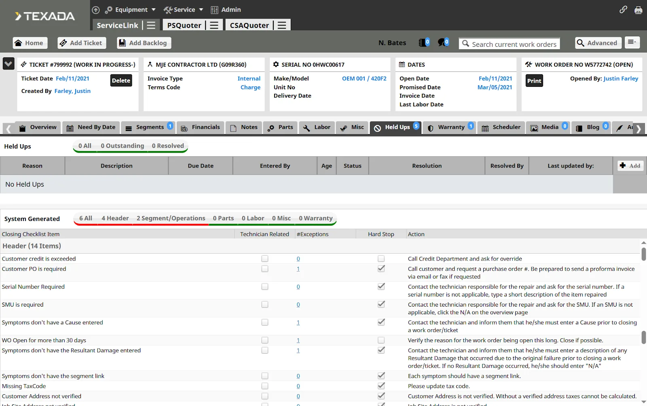Open the chat messages notification icon
Viewport: 647px width, 406px height.
(x=443, y=42)
